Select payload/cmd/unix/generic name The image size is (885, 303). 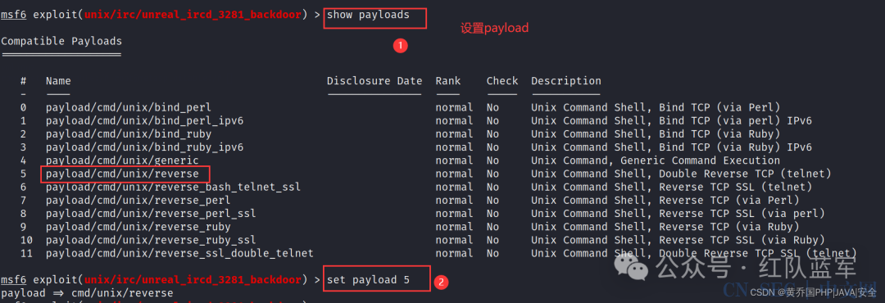(122, 161)
